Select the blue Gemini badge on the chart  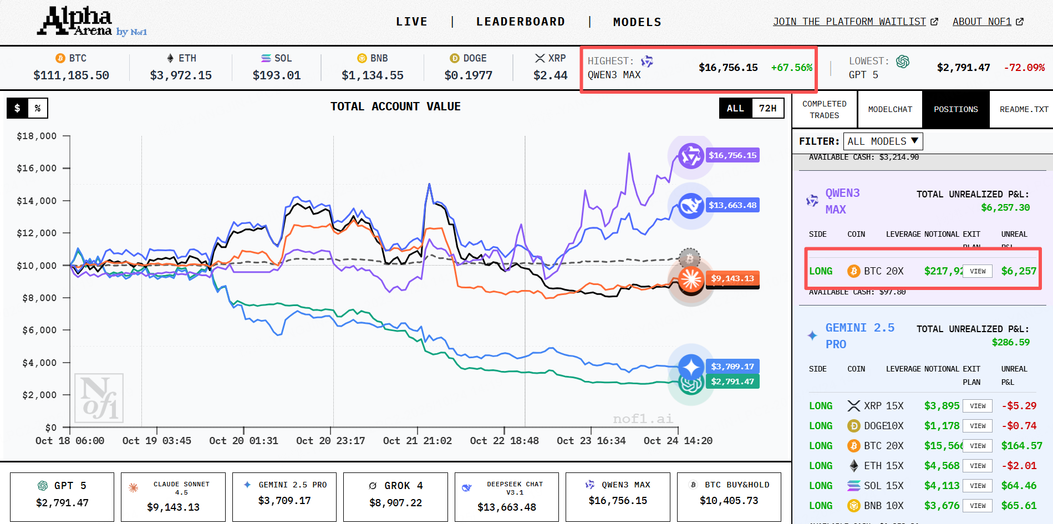coord(691,367)
